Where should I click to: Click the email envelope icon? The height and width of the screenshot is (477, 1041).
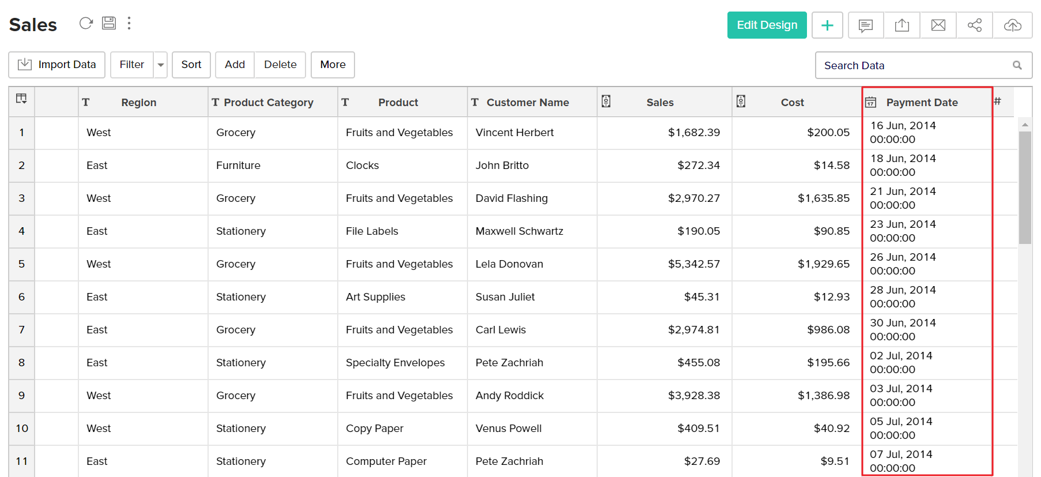tap(938, 25)
